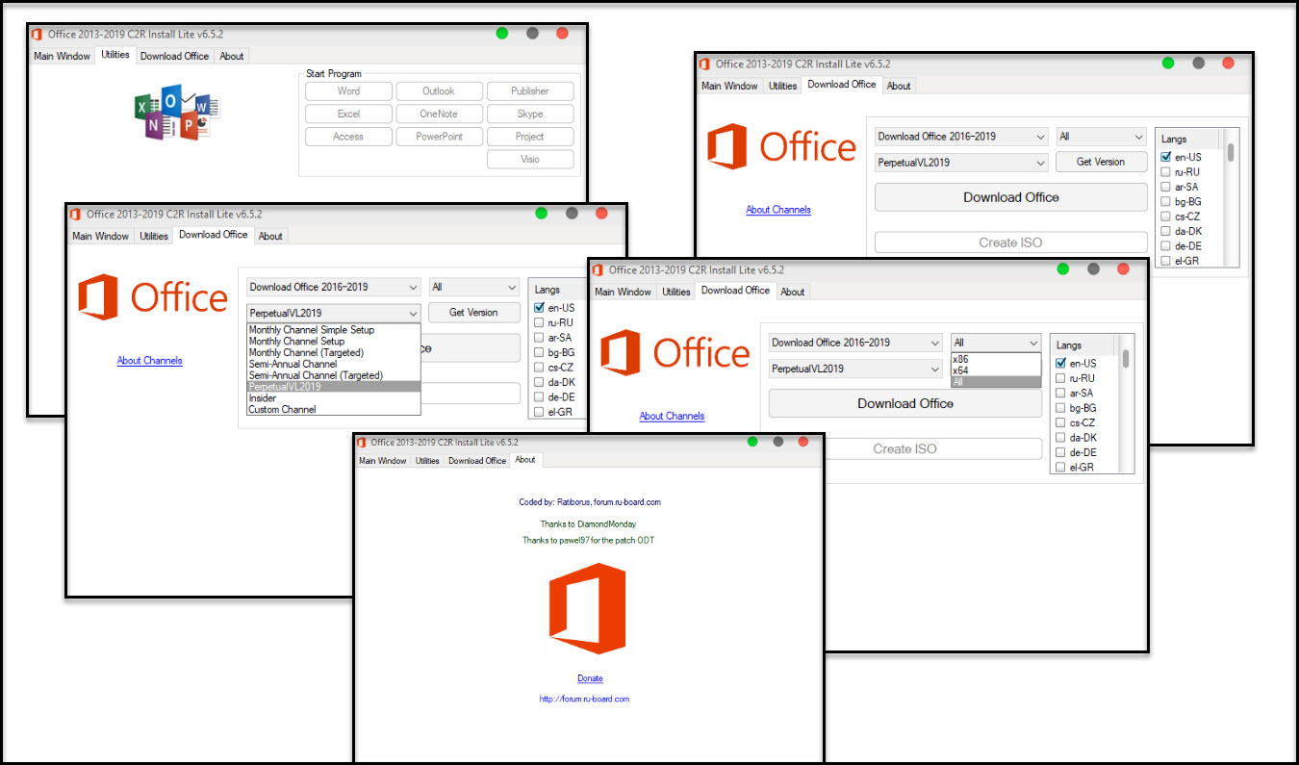Launch Outlook from the Start Program group
Screen dimensions: 1299x765
pyautogui.click(x=439, y=91)
